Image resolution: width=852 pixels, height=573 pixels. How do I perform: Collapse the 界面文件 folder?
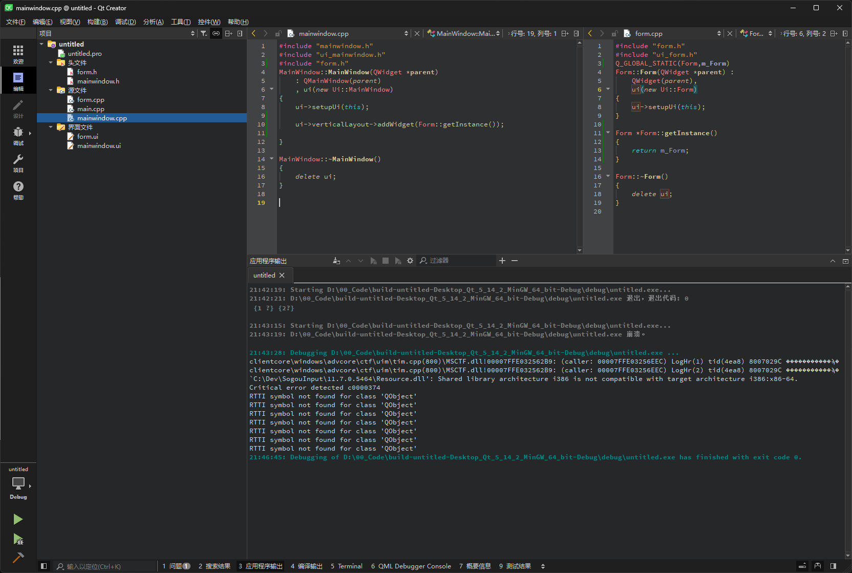(x=51, y=127)
